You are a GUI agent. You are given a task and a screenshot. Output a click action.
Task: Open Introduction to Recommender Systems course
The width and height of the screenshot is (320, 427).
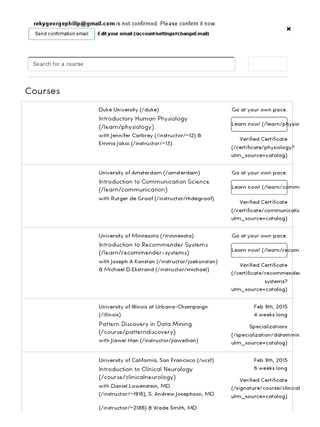pyautogui.click(x=153, y=244)
